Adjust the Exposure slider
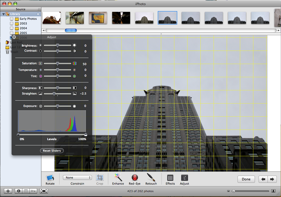Viewport: 281px width, 197px height. [57, 106]
